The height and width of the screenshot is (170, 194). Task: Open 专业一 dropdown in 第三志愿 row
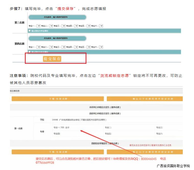pyautogui.click(x=39, y=26)
